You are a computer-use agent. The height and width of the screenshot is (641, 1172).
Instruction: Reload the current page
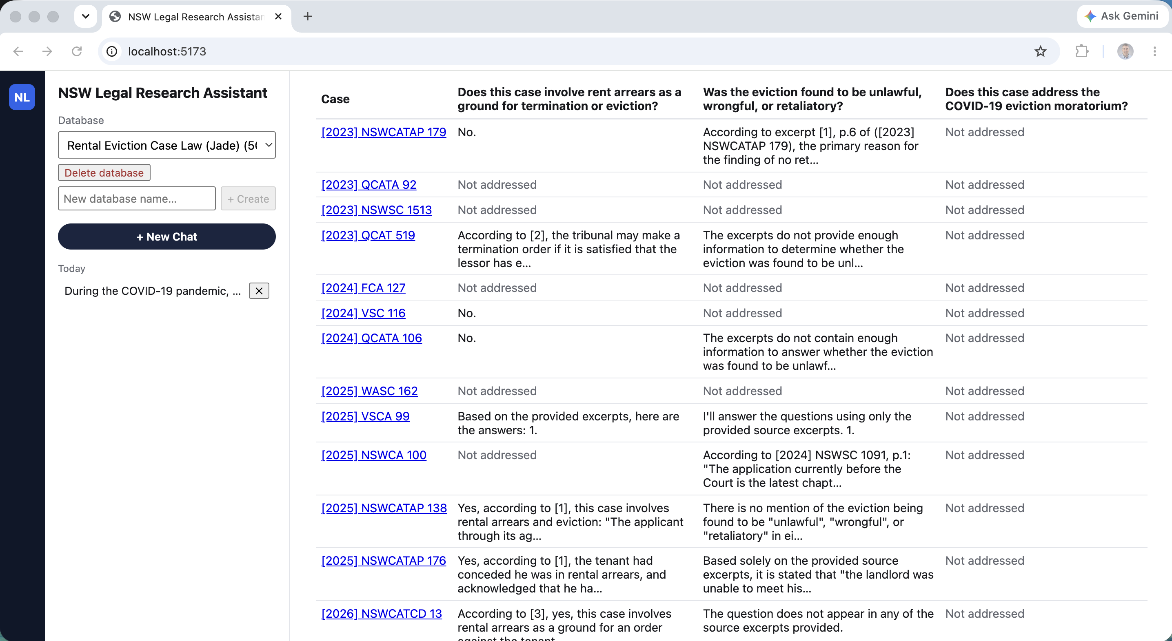[x=77, y=51]
